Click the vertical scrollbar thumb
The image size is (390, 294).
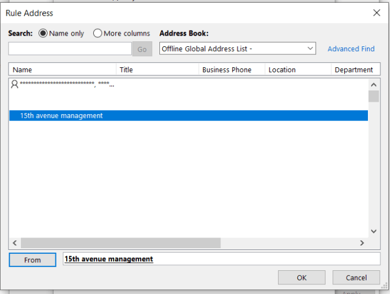pyautogui.click(x=374, y=96)
